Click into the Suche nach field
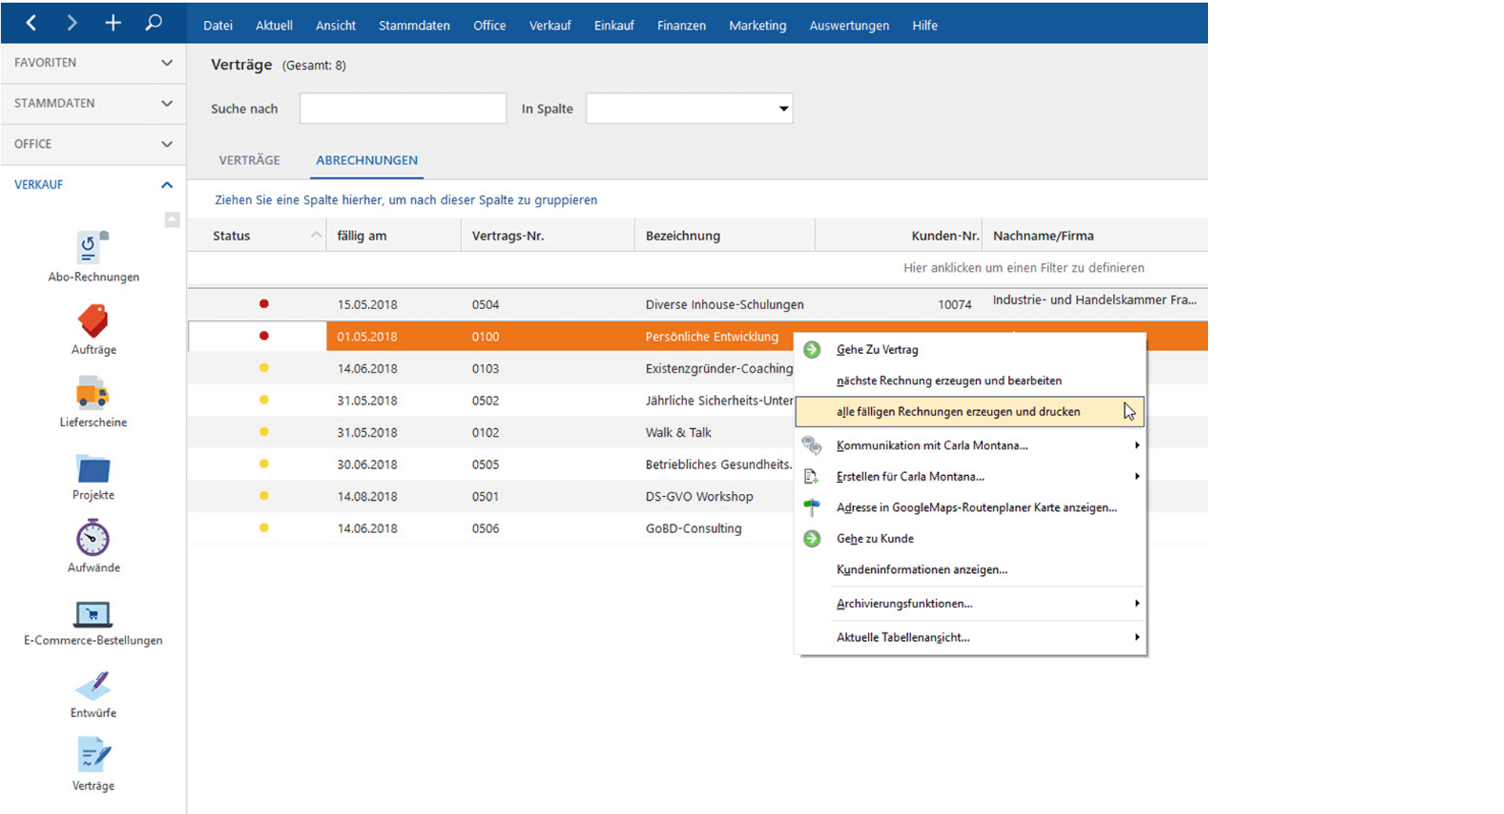This screenshot has height=814, width=1504. (403, 109)
